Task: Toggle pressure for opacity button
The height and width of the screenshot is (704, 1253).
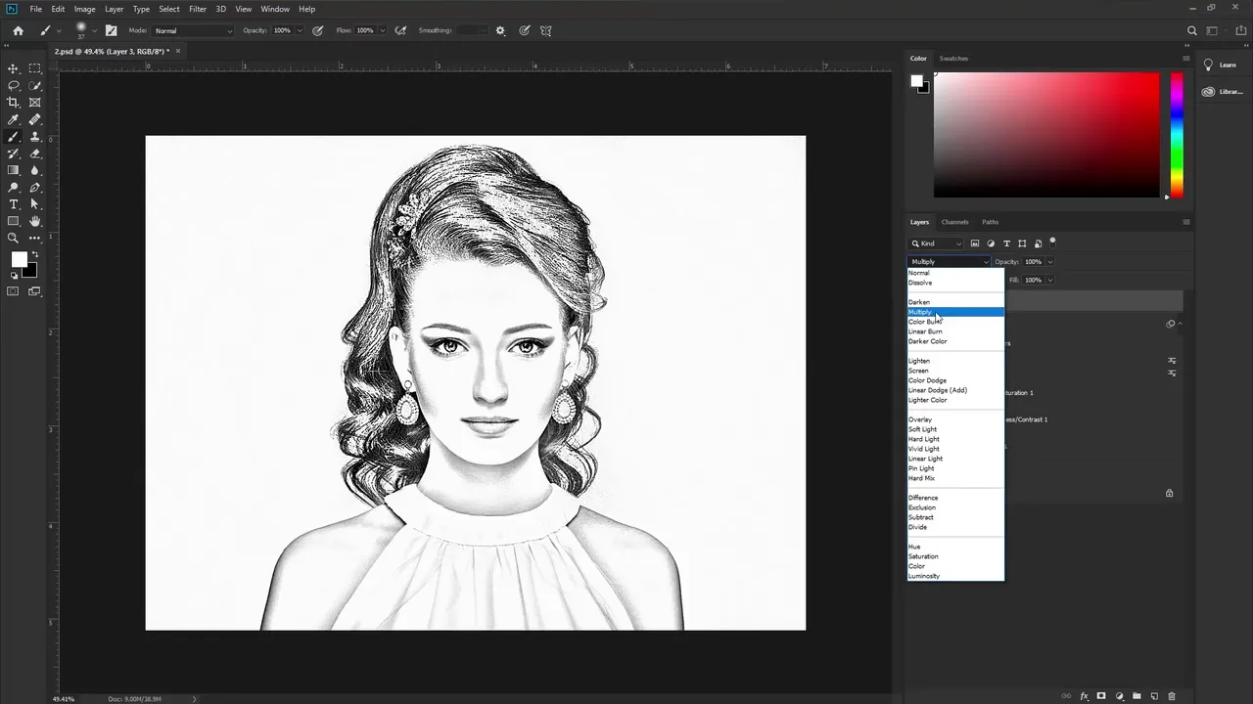Action: pos(318,30)
